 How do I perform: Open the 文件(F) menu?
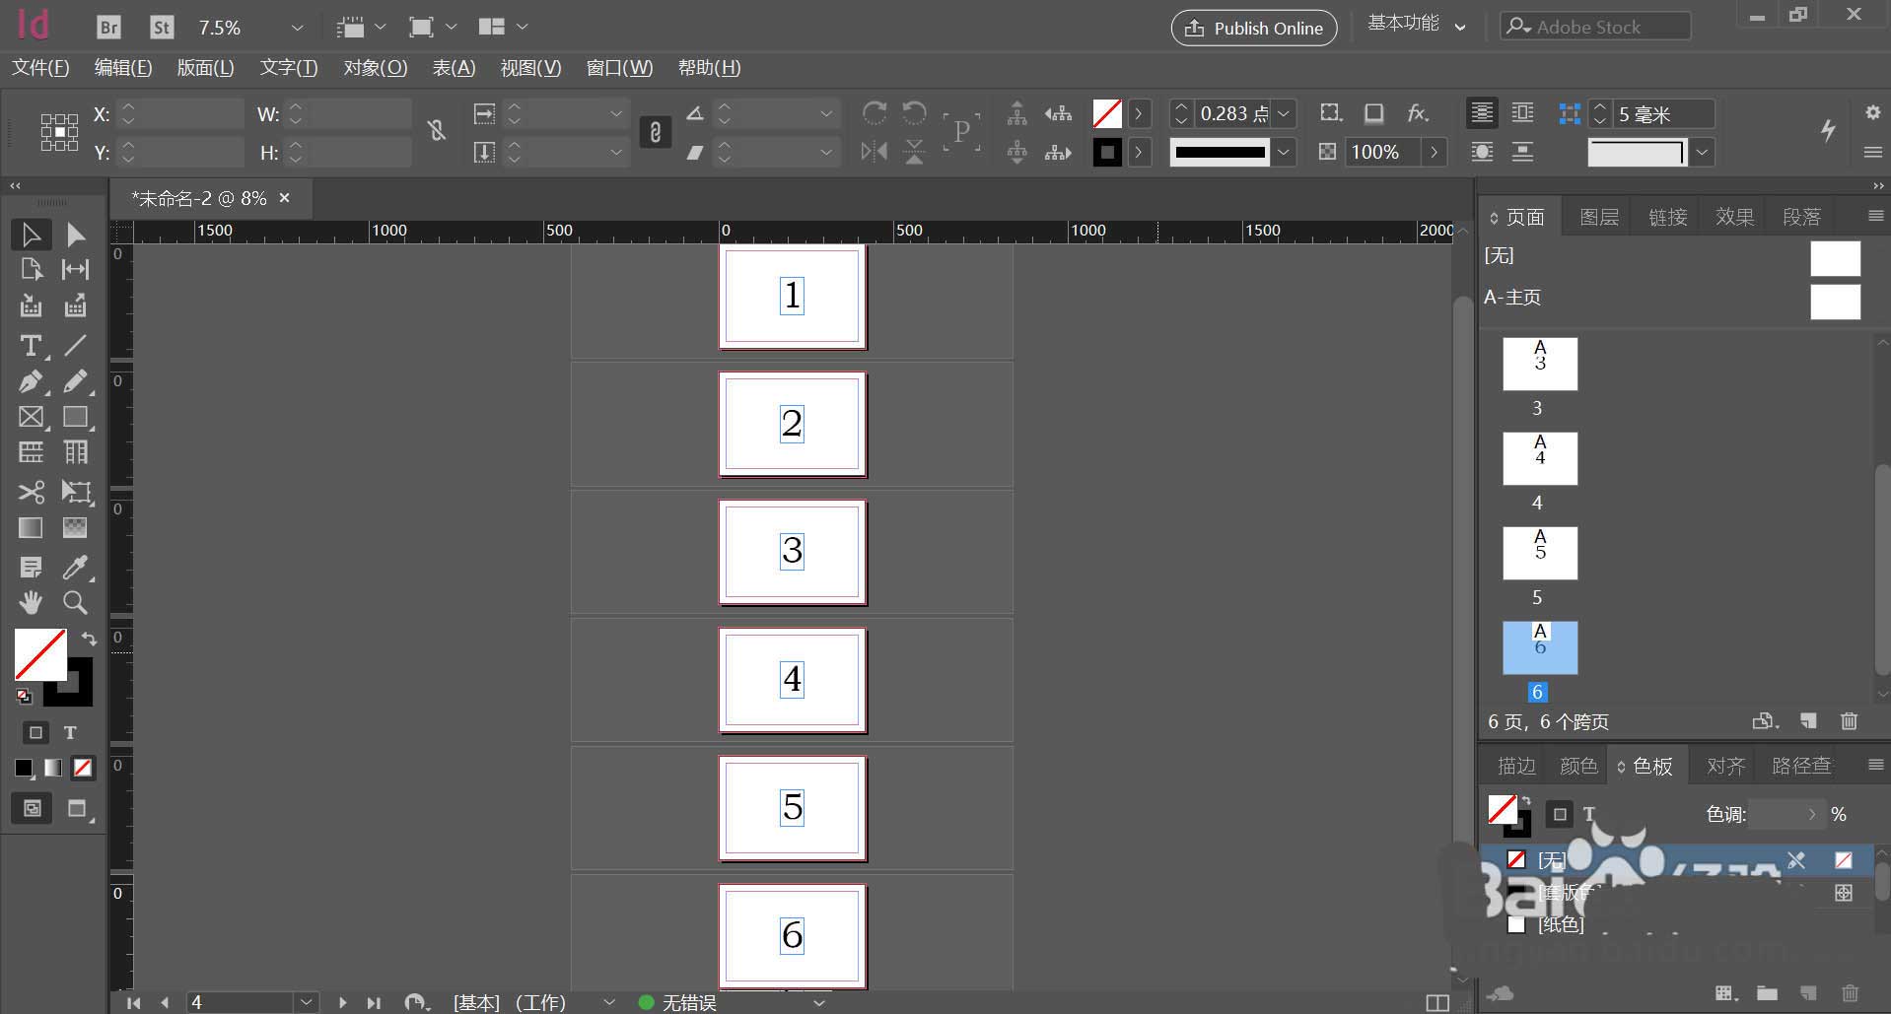[40, 68]
